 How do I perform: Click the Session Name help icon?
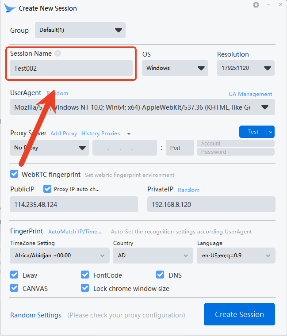point(57,53)
